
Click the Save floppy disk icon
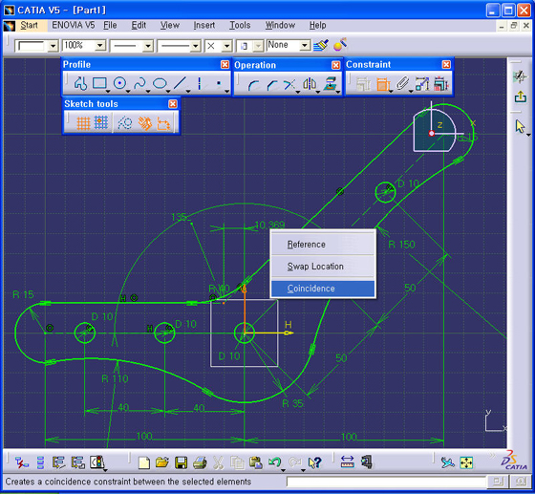[x=182, y=462]
